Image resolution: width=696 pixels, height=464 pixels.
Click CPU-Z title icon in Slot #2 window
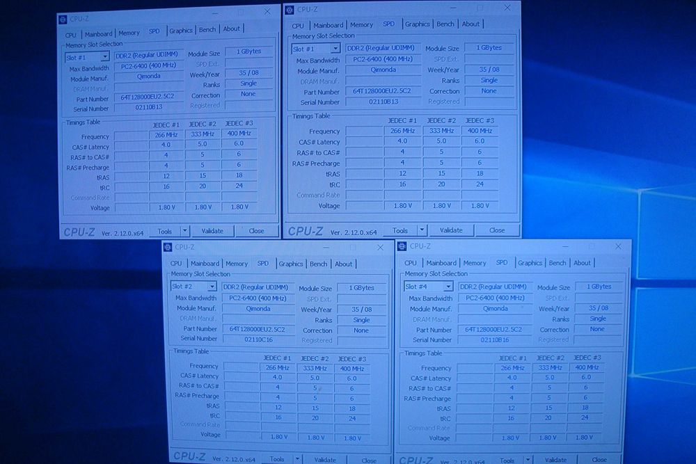(168, 248)
